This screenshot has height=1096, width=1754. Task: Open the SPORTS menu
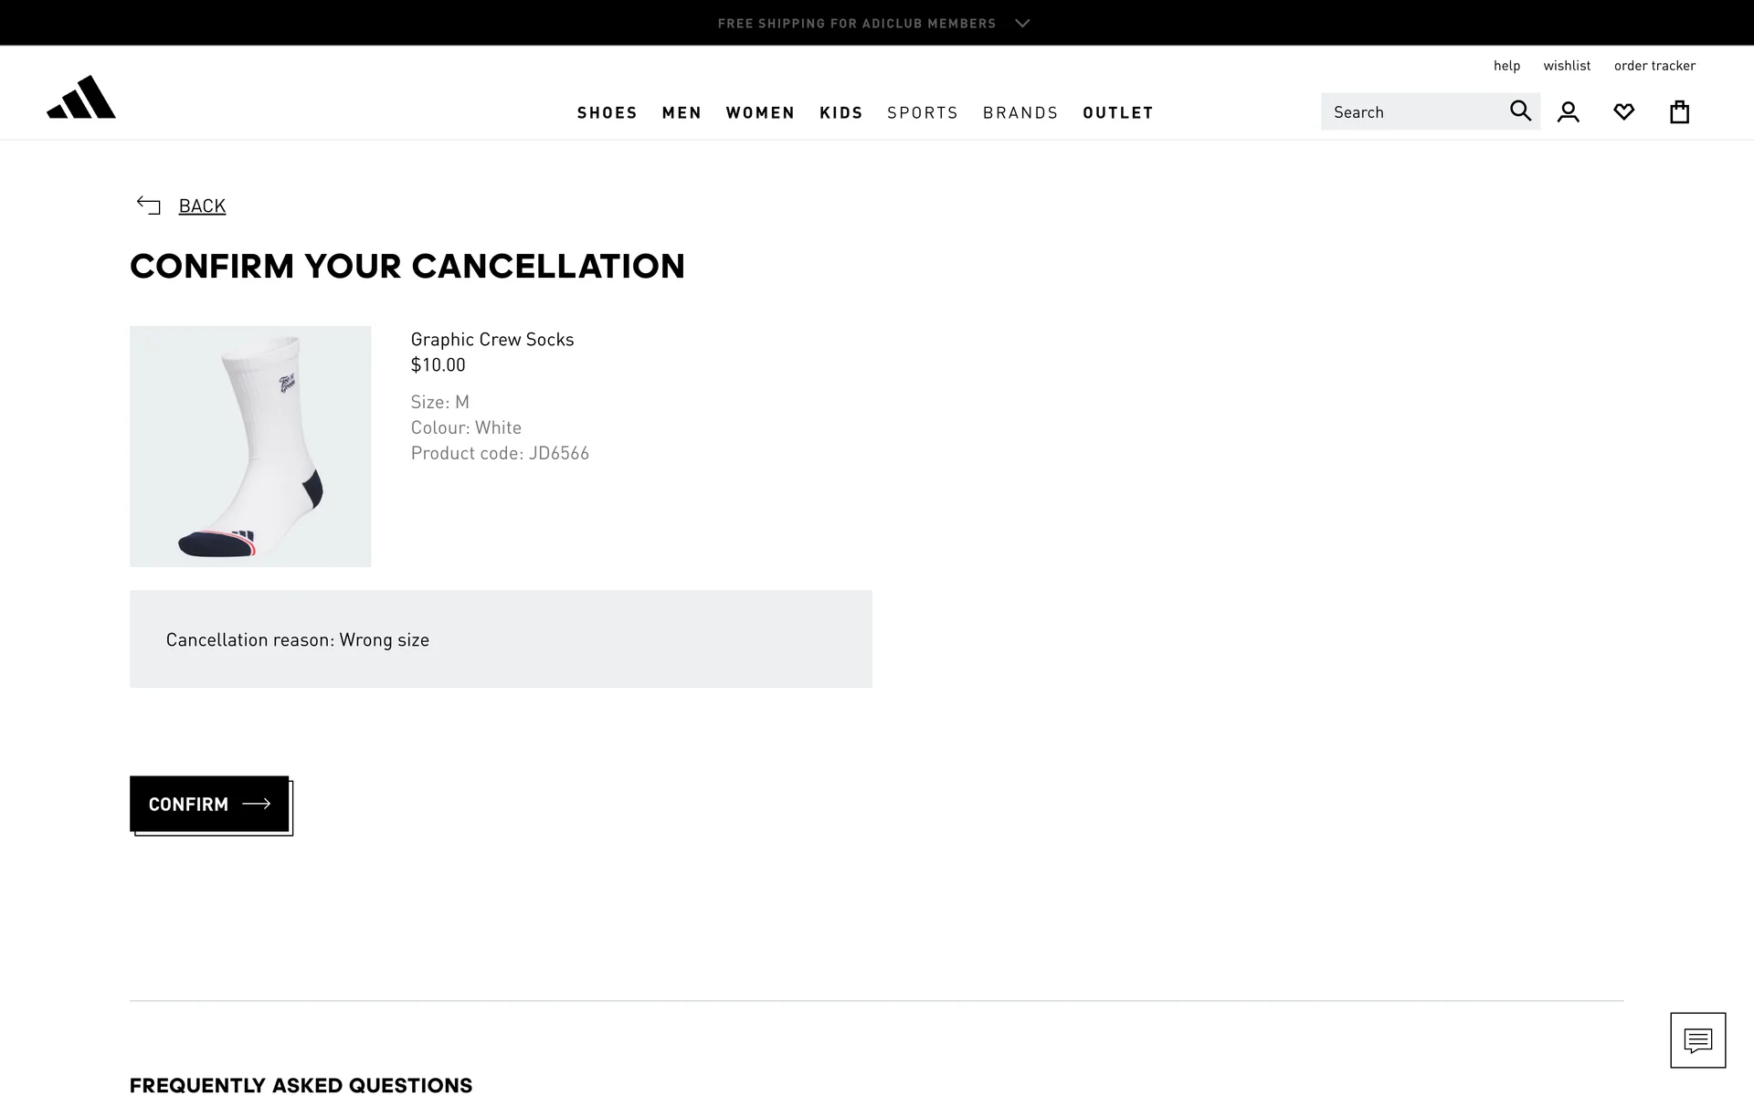tap(923, 112)
